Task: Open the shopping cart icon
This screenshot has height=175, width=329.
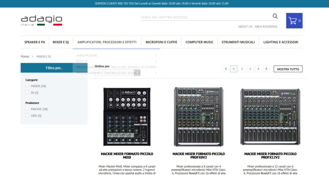Action: tap(294, 21)
